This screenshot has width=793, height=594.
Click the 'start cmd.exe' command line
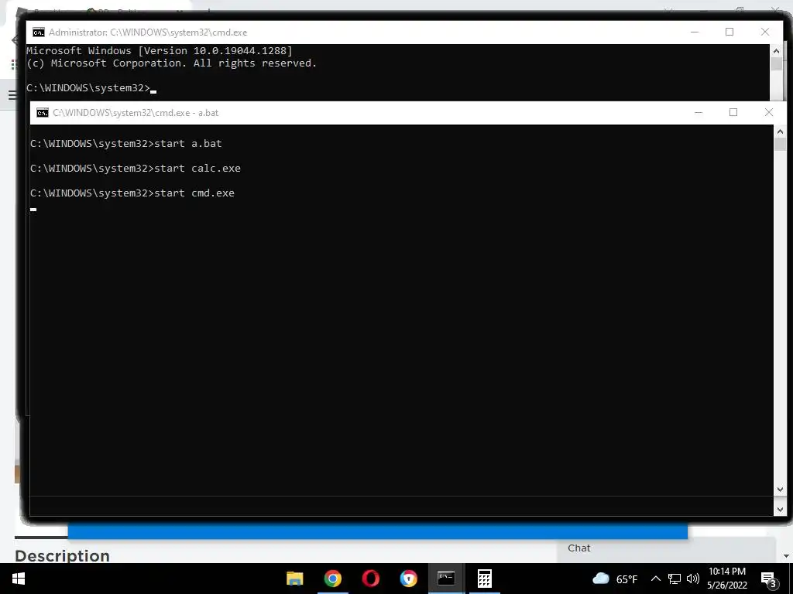point(132,193)
